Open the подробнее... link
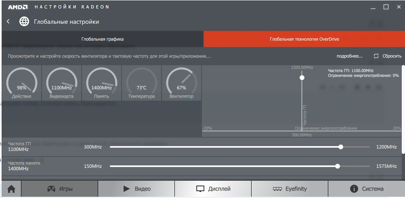The width and height of the screenshot is (405, 198). pyautogui.click(x=349, y=56)
